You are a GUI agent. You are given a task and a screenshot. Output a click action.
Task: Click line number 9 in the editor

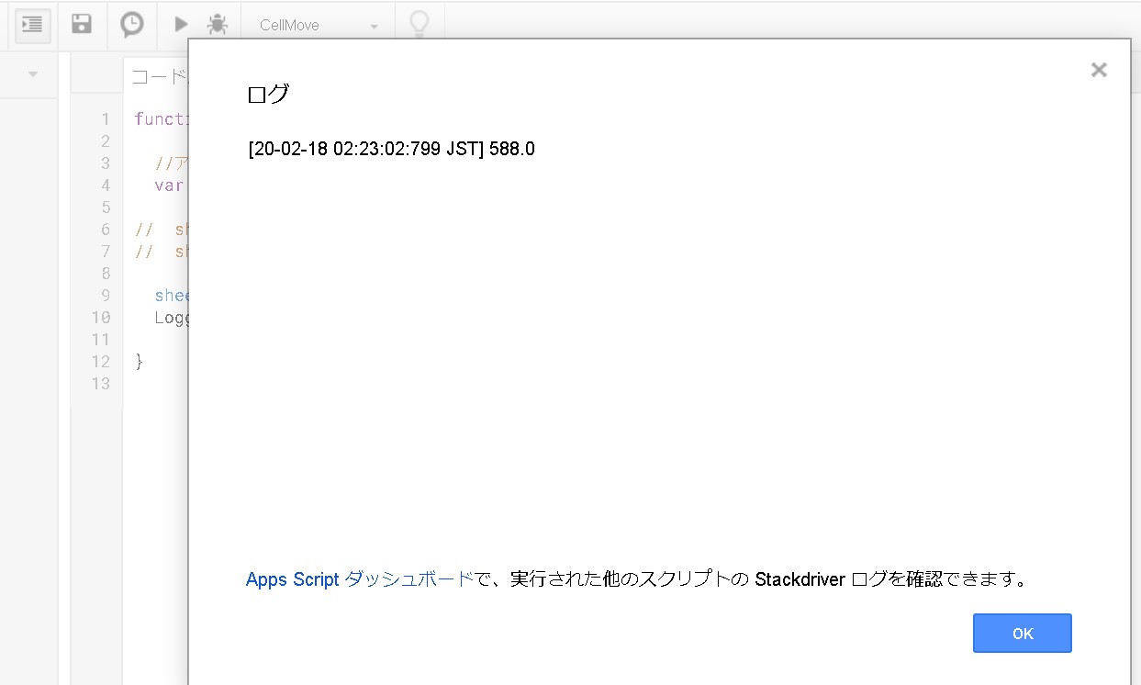[105, 295]
